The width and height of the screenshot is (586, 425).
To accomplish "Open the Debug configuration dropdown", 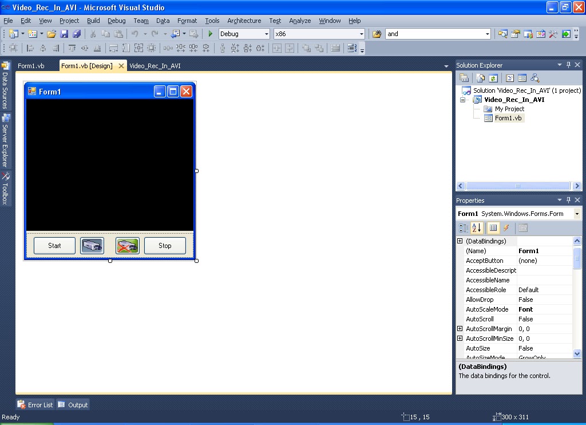I will pyautogui.click(x=267, y=34).
